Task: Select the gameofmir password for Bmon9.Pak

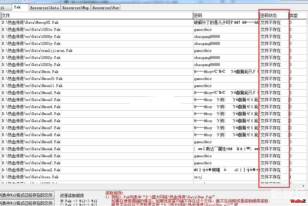Action: tap(203, 142)
